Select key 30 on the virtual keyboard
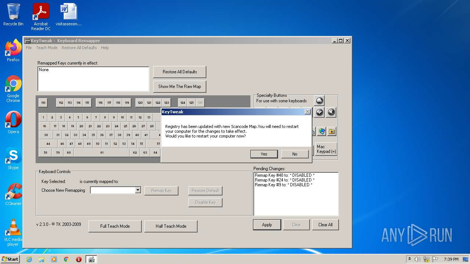This screenshot has width=470, height=264. (46, 135)
